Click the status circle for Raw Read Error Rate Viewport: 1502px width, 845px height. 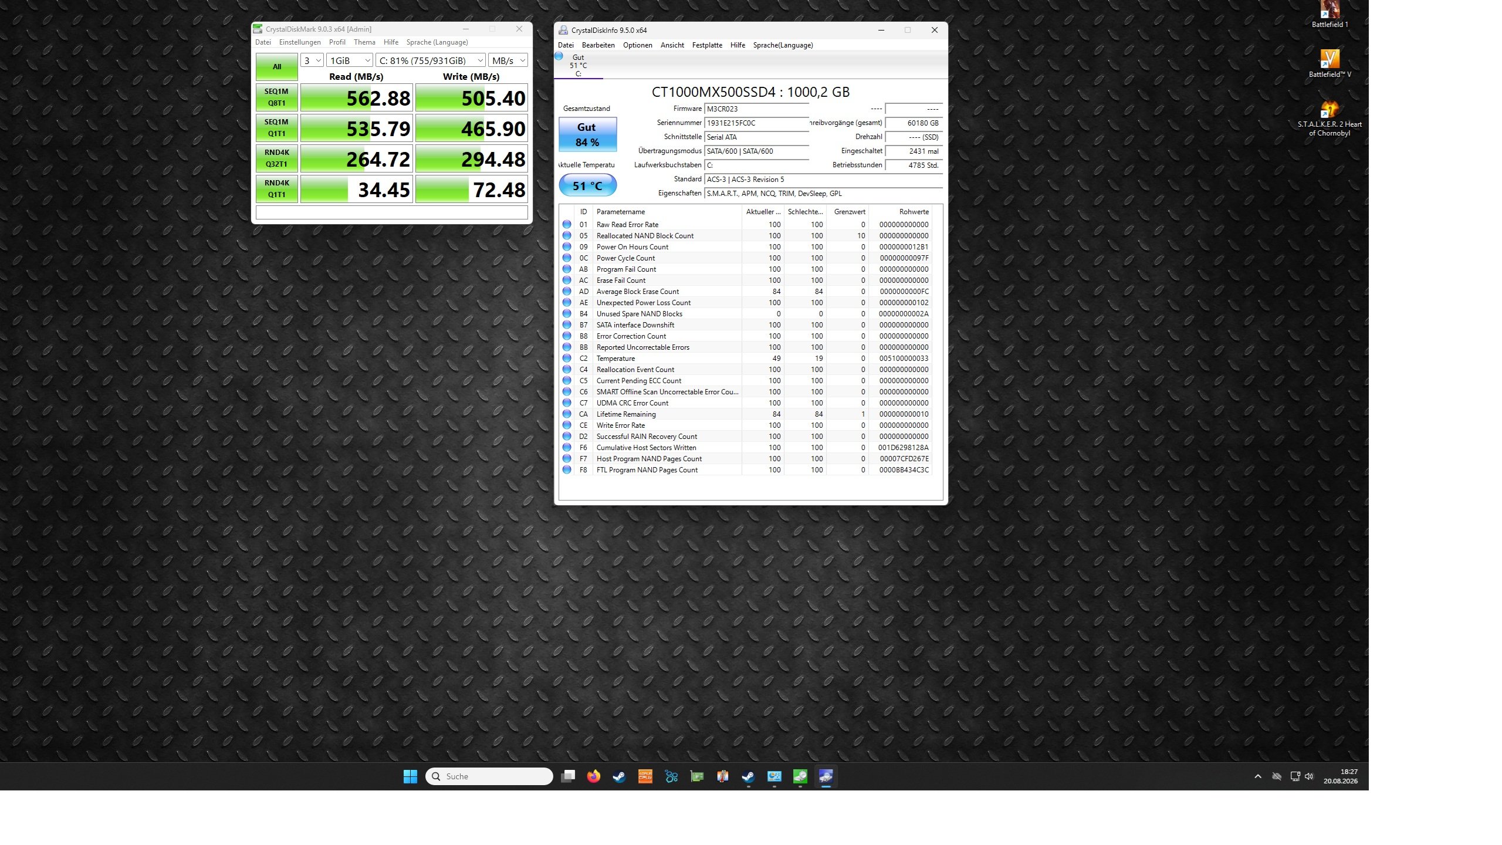pyautogui.click(x=567, y=224)
